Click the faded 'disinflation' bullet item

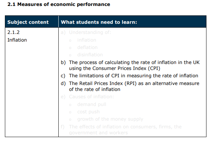coord(90,55)
